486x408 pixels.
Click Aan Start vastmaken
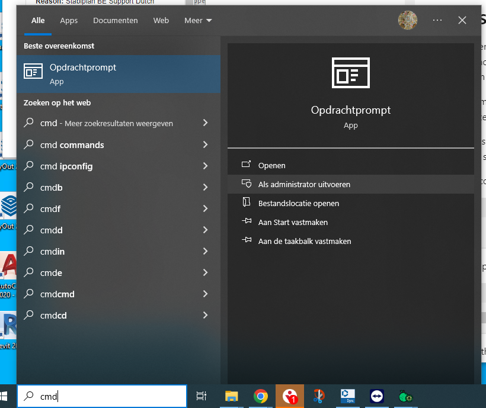tap(350, 222)
